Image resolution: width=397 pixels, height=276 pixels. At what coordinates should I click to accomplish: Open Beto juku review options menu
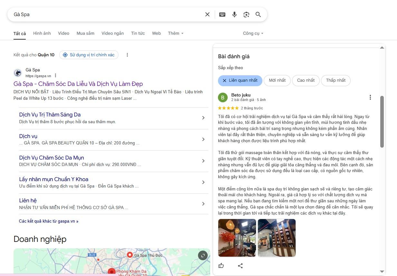[x=370, y=97]
